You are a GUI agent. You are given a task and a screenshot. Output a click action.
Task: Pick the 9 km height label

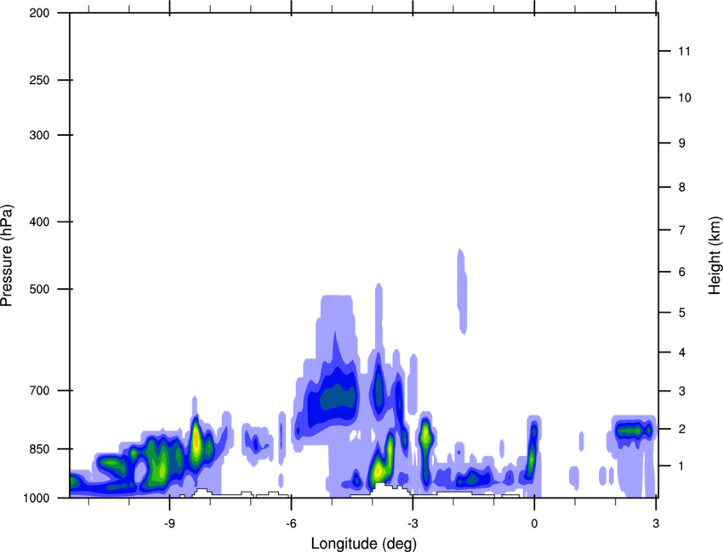[682, 144]
